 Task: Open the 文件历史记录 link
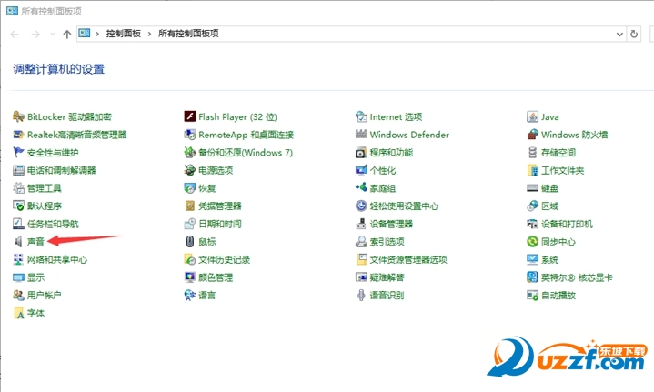click(225, 260)
